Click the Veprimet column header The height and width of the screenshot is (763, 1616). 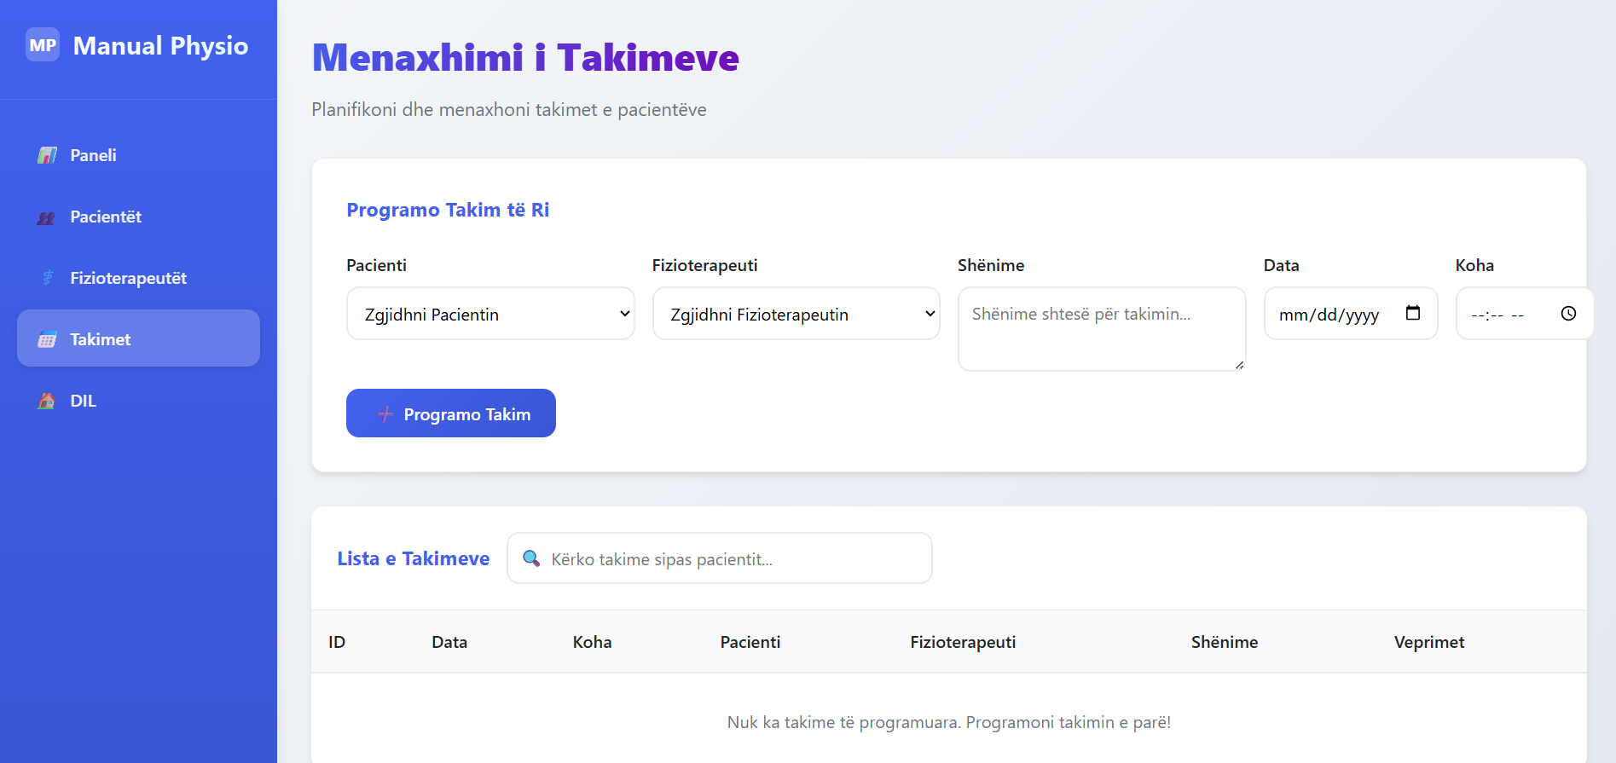(1428, 642)
